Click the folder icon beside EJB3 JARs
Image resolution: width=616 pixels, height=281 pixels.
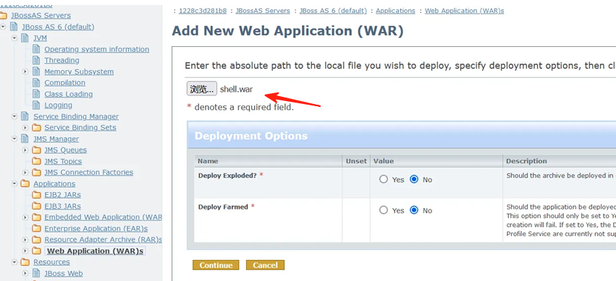point(36,206)
